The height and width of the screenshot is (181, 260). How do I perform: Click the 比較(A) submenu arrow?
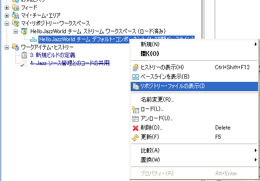click(x=256, y=151)
